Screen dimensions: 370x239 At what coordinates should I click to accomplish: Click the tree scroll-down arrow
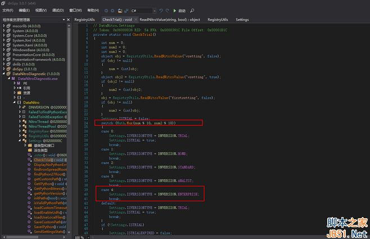(x=69, y=232)
